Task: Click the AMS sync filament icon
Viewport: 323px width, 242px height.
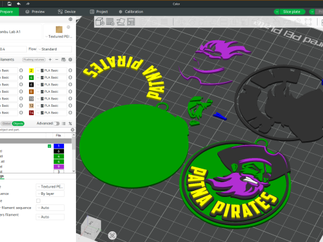Action: (x=63, y=59)
